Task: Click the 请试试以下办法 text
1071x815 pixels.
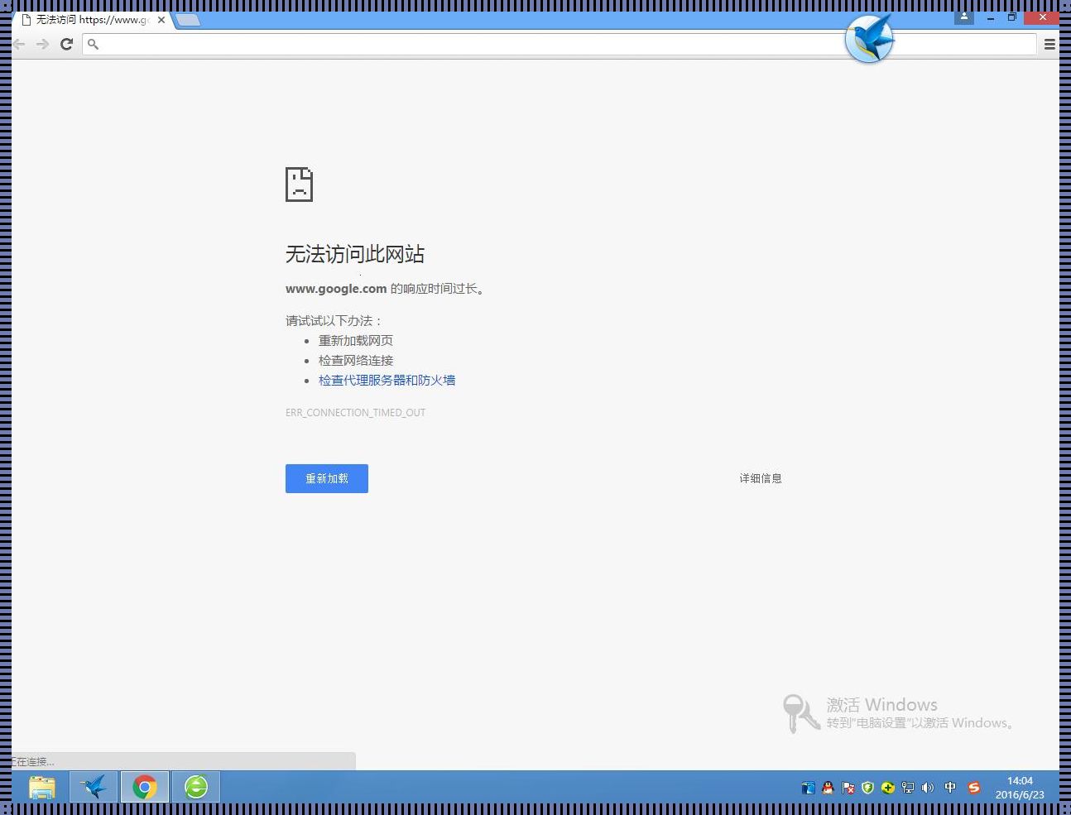Action: [x=334, y=321]
